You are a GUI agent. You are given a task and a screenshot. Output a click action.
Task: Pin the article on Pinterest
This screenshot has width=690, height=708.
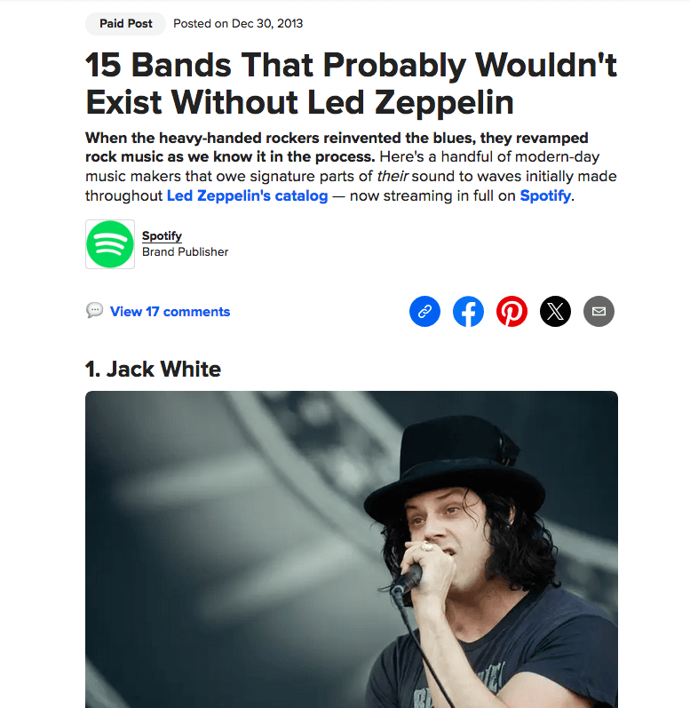tap(512, 311)
